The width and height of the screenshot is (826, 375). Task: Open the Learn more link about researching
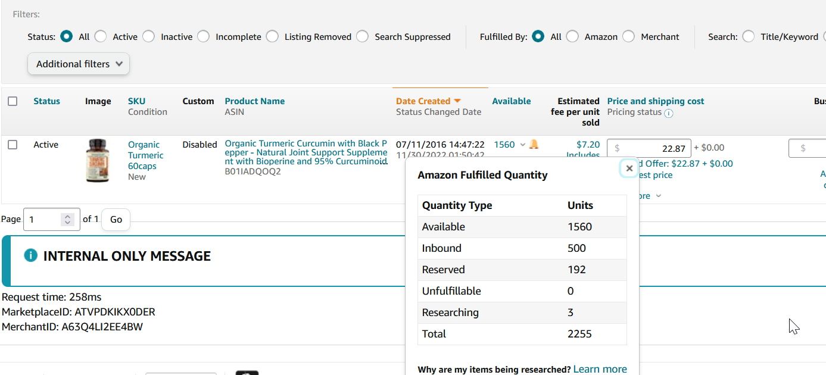point(600,369)
